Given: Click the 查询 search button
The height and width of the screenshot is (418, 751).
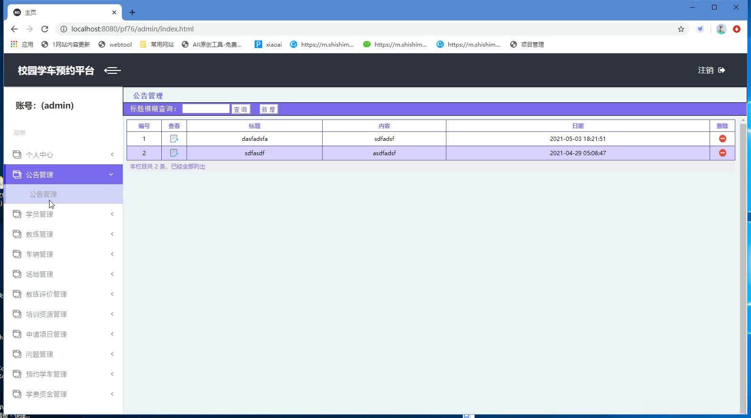Looking at the screenshot, I should pos(241,109).
